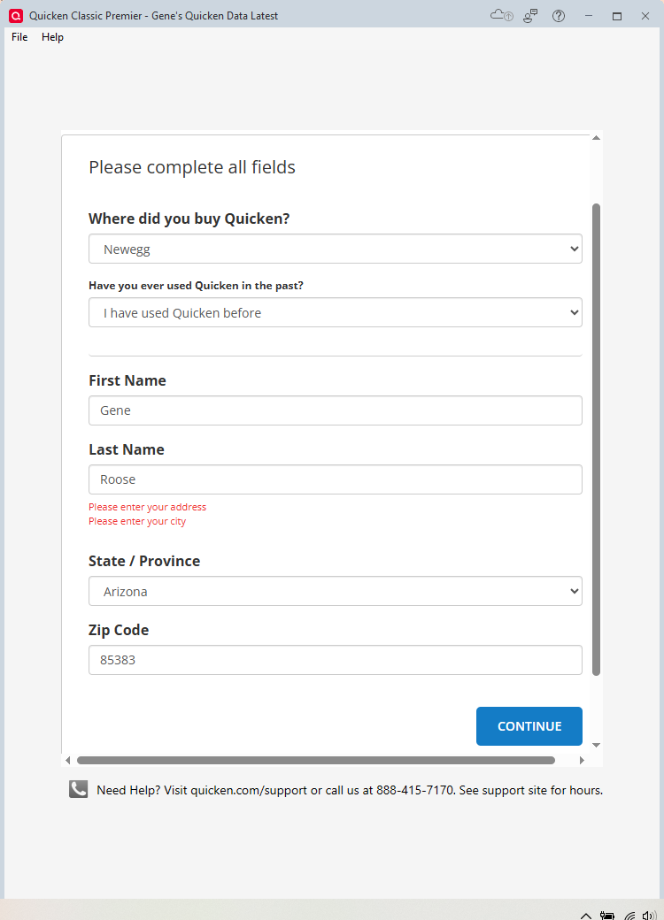Click the horizontal scrollbar right arrow
Screen dimensions: 664x920
pos(582,761)
